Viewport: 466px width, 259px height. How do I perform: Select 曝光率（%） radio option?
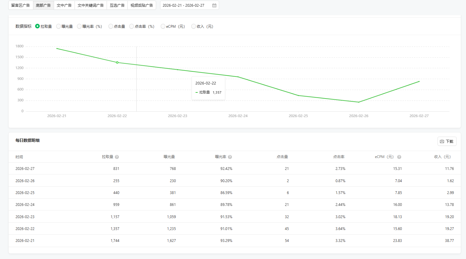coord(79,27)
